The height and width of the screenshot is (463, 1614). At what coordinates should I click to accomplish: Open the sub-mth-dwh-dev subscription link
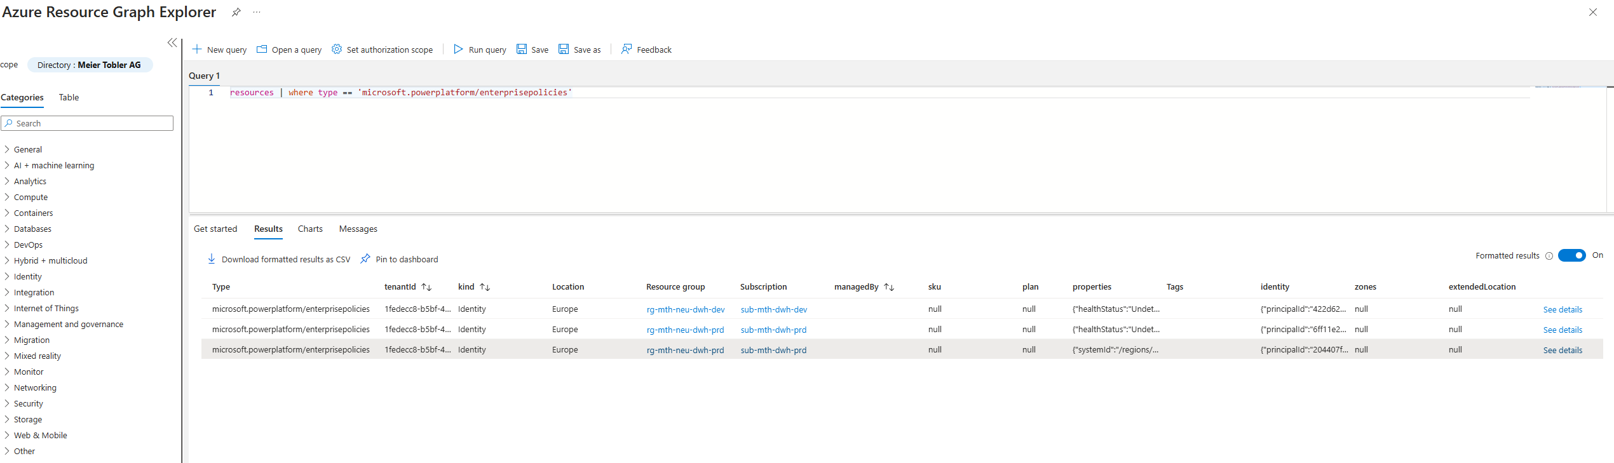(774, 309)
